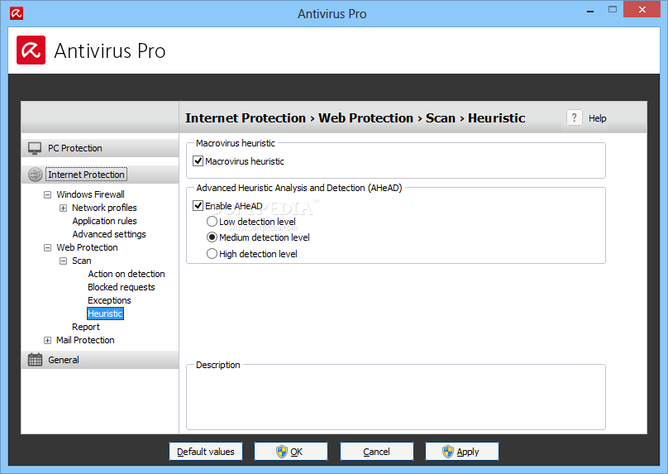The height and width of the screenshot is (474, 668).
Task: Select Low detection level
Action: coord(212,222)
